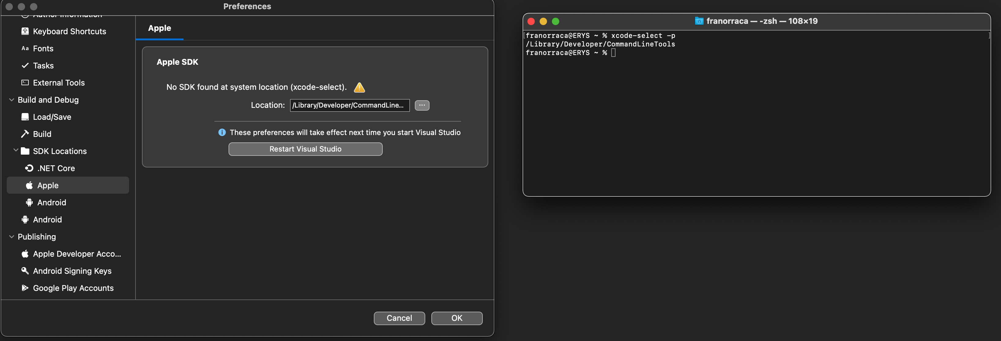Click the Tasks checkmark icon
Screen dimensions: 1001x341
click(x=25, y=66)
